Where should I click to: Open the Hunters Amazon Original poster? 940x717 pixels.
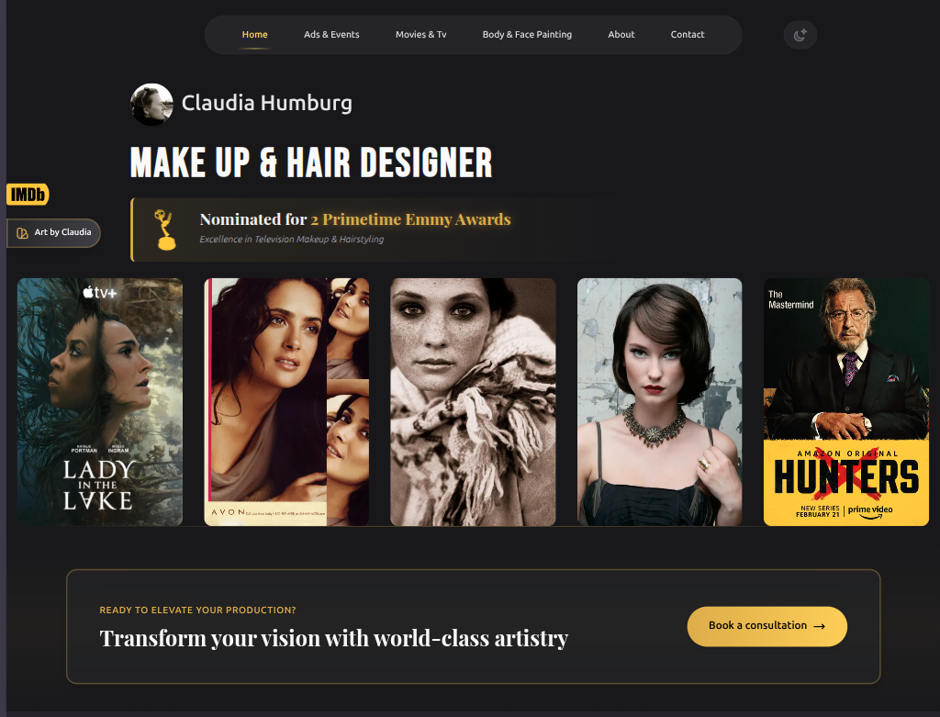(845, 402)
